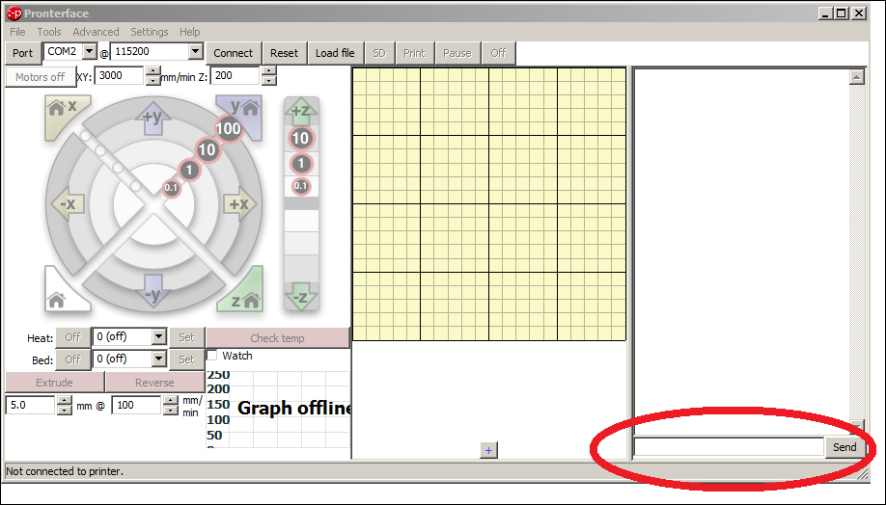Click the Connect button

point(233,53)
